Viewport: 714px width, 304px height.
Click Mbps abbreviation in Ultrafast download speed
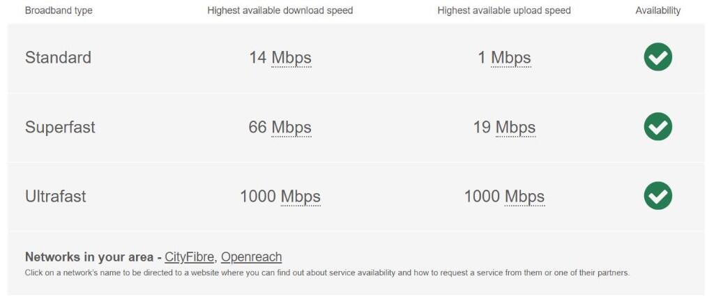click(301, 197)
